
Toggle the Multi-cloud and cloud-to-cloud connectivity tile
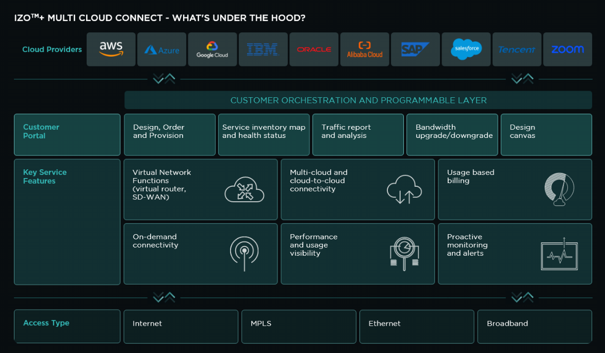click(357, 189)
